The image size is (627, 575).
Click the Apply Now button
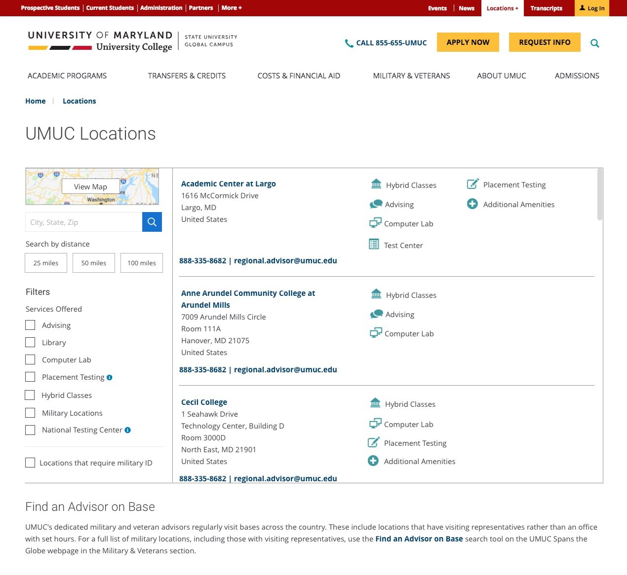click(468, 42)
